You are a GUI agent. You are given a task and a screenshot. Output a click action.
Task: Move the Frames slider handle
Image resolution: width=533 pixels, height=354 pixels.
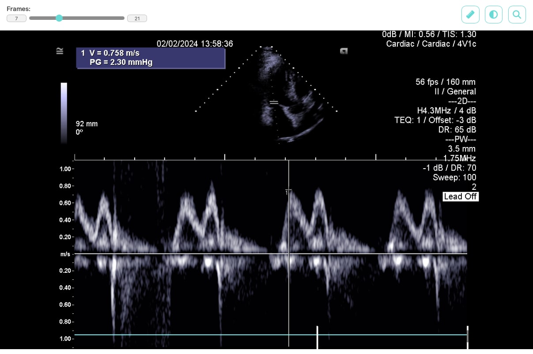(x=60, y=18)
